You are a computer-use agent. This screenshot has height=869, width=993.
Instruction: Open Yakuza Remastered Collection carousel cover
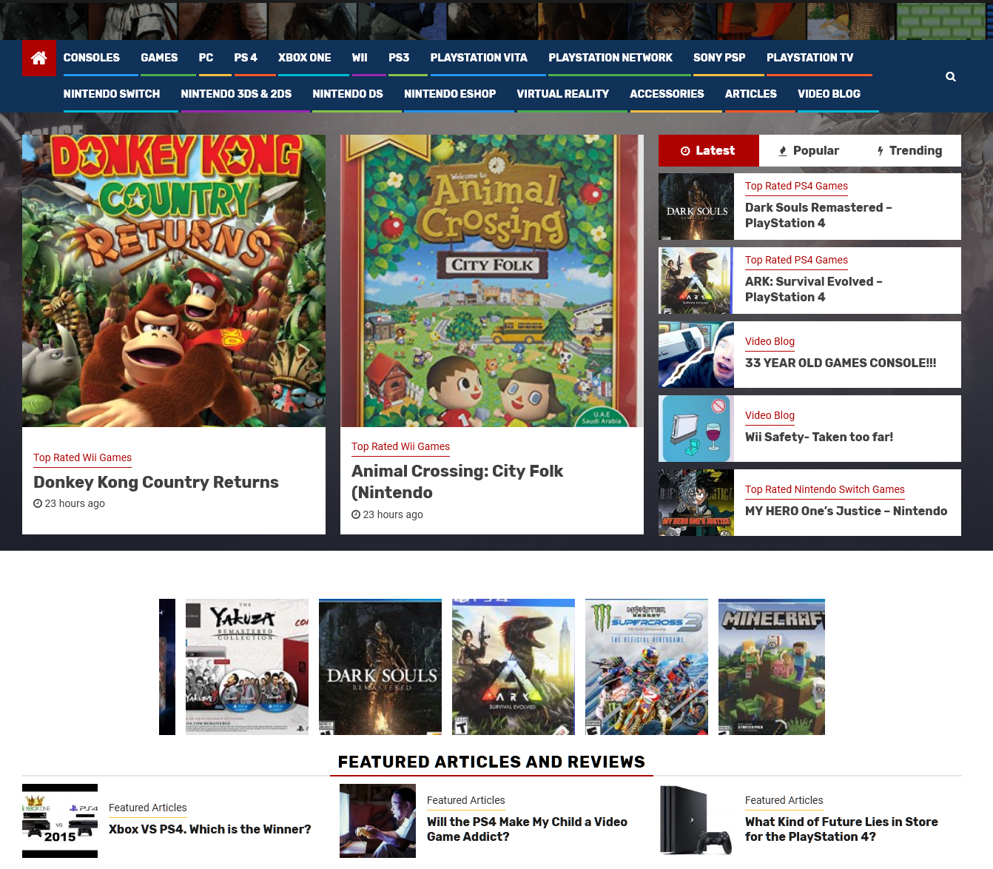[x=247, y=667]
